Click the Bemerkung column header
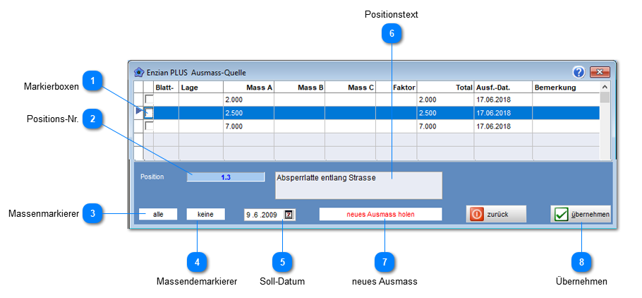The height and width of the screenshot is (298, 642). (566, 88)
